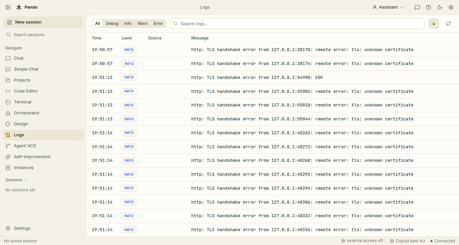Viewport: 459px width, 245px height.
Task: Open the help question mark icon
Action: pos(429,7)
